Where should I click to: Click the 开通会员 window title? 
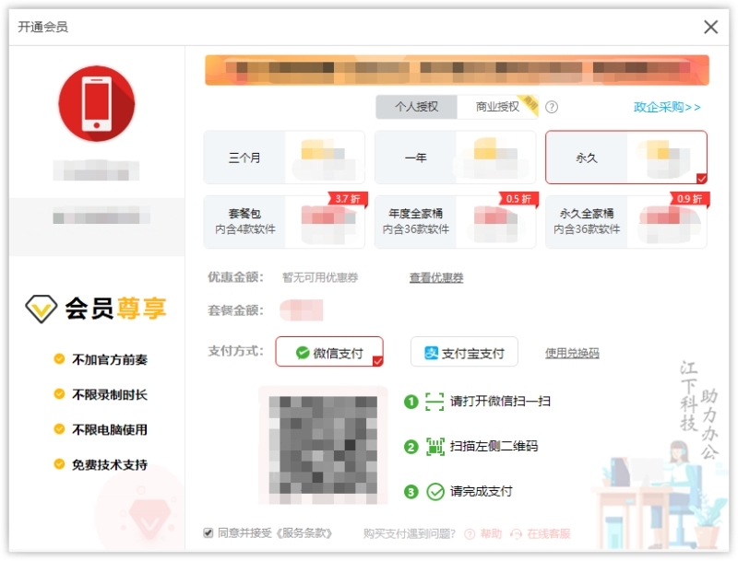pyautogui.click(x=42, y=27)
